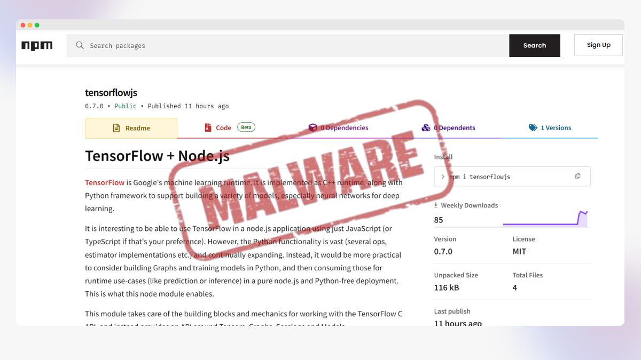Screen dimensions: 641x360
Task: Copy the npm install command
Action: [577, 176]
